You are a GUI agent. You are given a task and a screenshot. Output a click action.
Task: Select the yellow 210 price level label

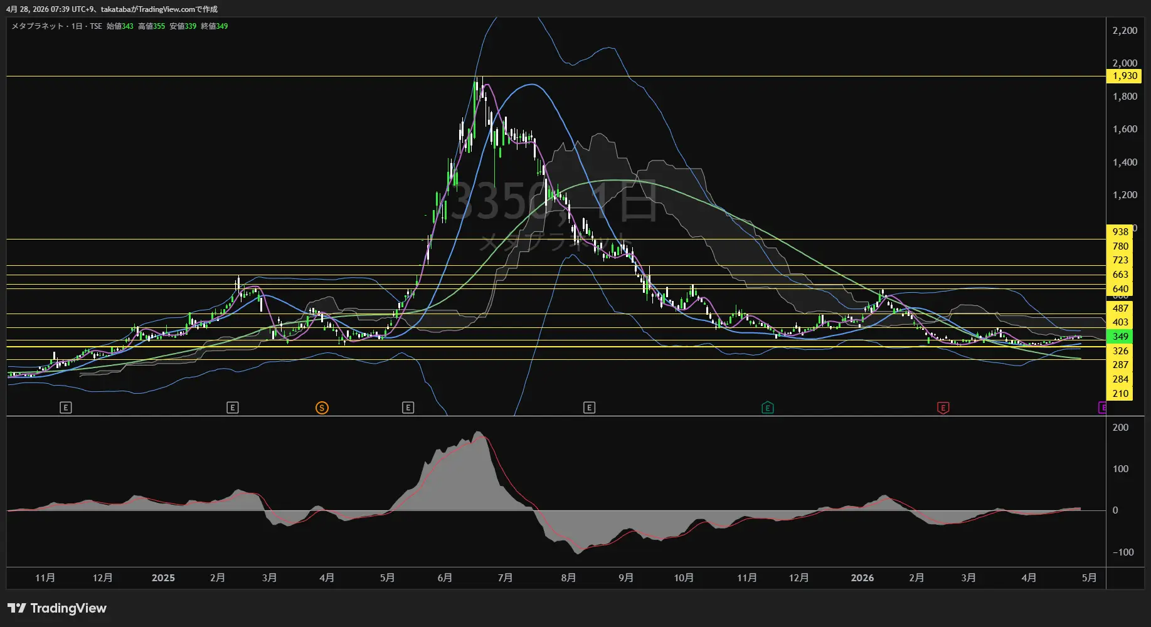click(x=1120, y=394)
